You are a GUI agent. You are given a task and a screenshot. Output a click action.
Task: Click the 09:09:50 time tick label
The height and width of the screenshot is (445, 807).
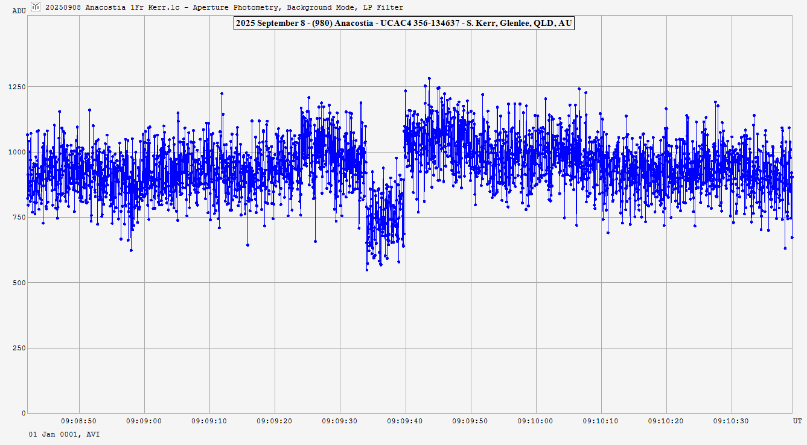[x=470, y=421]
